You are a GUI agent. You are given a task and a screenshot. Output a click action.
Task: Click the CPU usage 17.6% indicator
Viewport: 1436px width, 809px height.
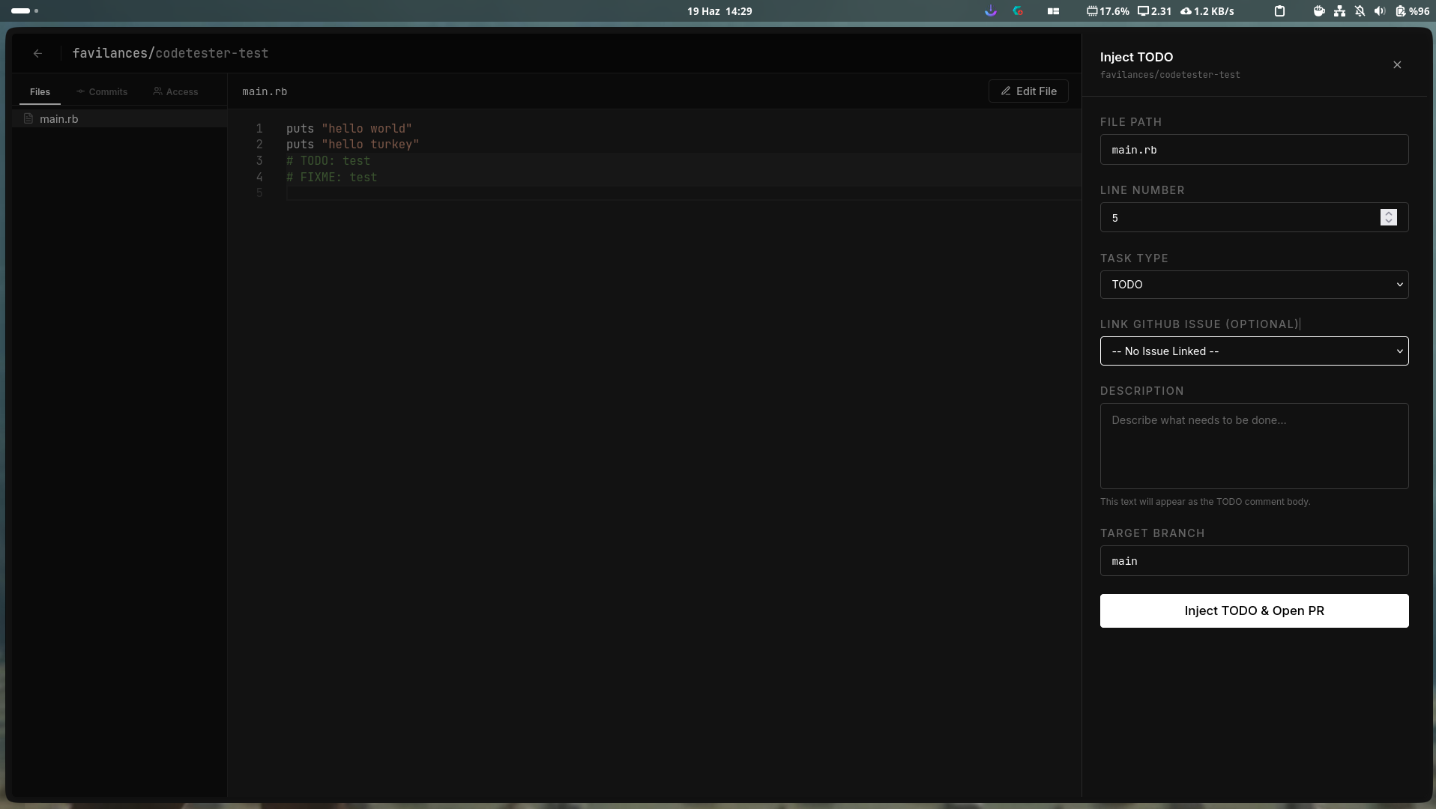[1108, 11]
